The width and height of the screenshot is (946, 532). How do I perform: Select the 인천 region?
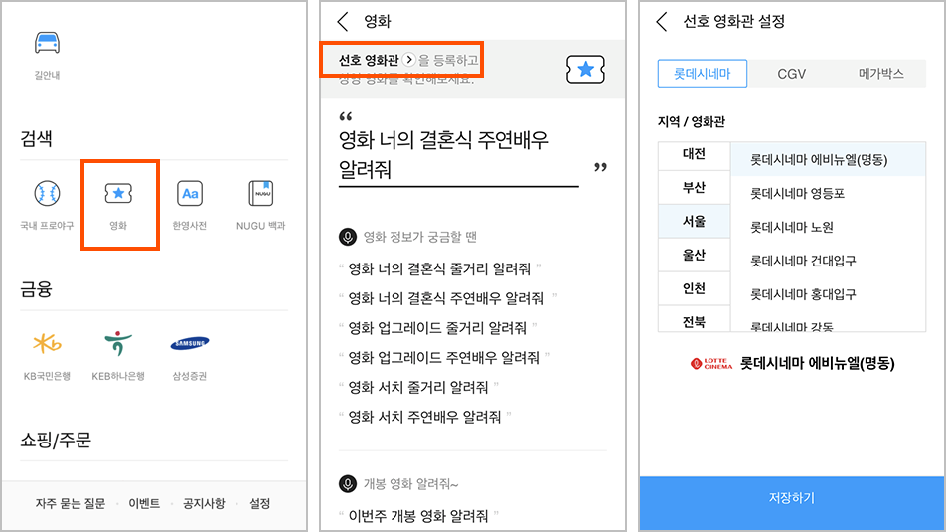tap(694, 289)
